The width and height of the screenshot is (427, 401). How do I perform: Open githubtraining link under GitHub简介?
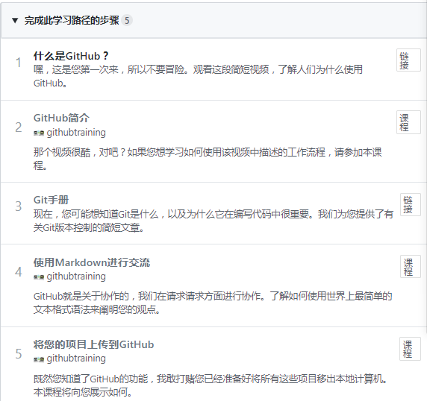pyautogui.click(x=76, y=133)
